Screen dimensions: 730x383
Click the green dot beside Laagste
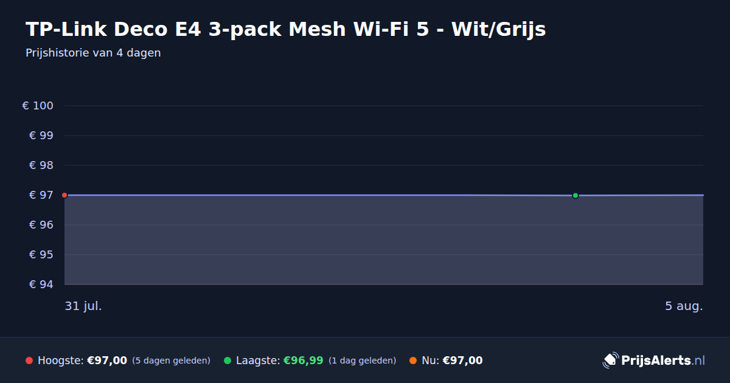click(x=228, y=361)
